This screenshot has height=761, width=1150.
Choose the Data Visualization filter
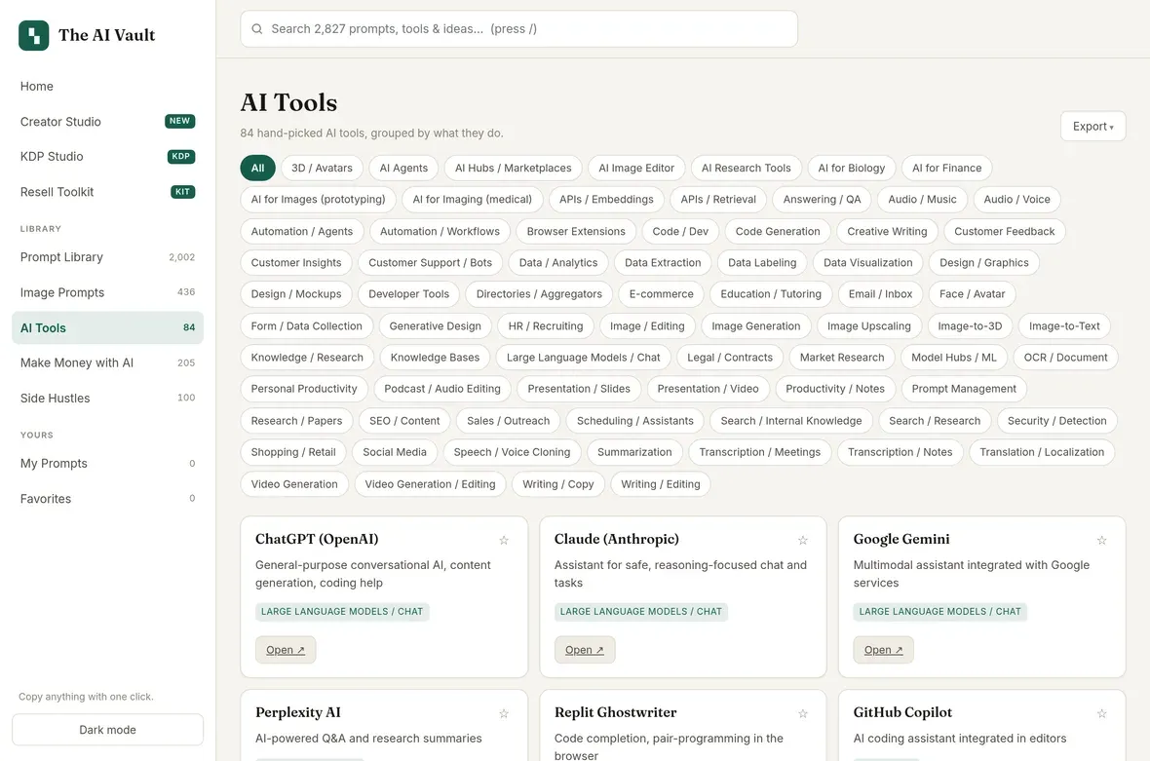click(867, 263)
